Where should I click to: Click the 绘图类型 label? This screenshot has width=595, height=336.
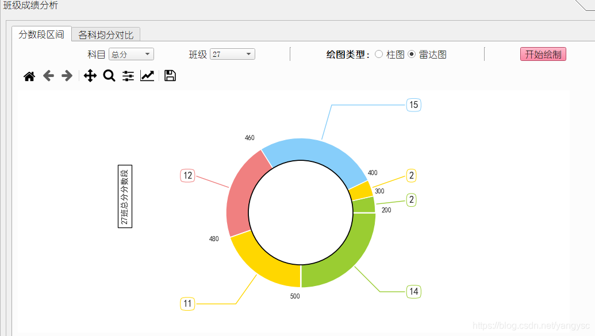coord(348,55)
